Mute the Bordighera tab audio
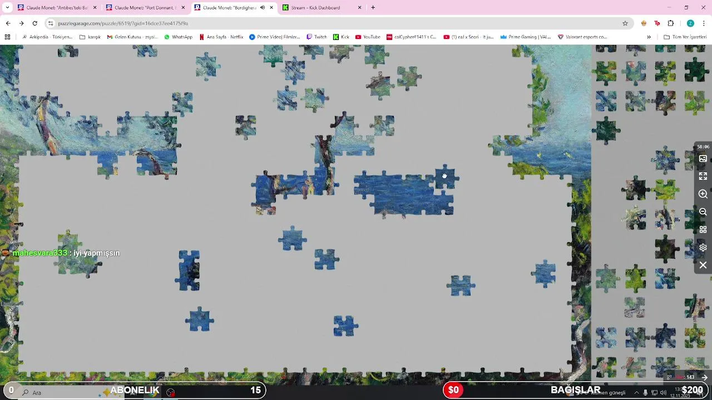Screen dimensions: 712x400 263,8
